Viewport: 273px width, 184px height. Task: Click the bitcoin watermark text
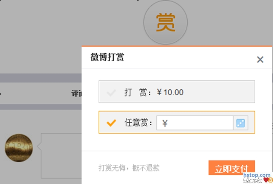[x=253, y=180]
